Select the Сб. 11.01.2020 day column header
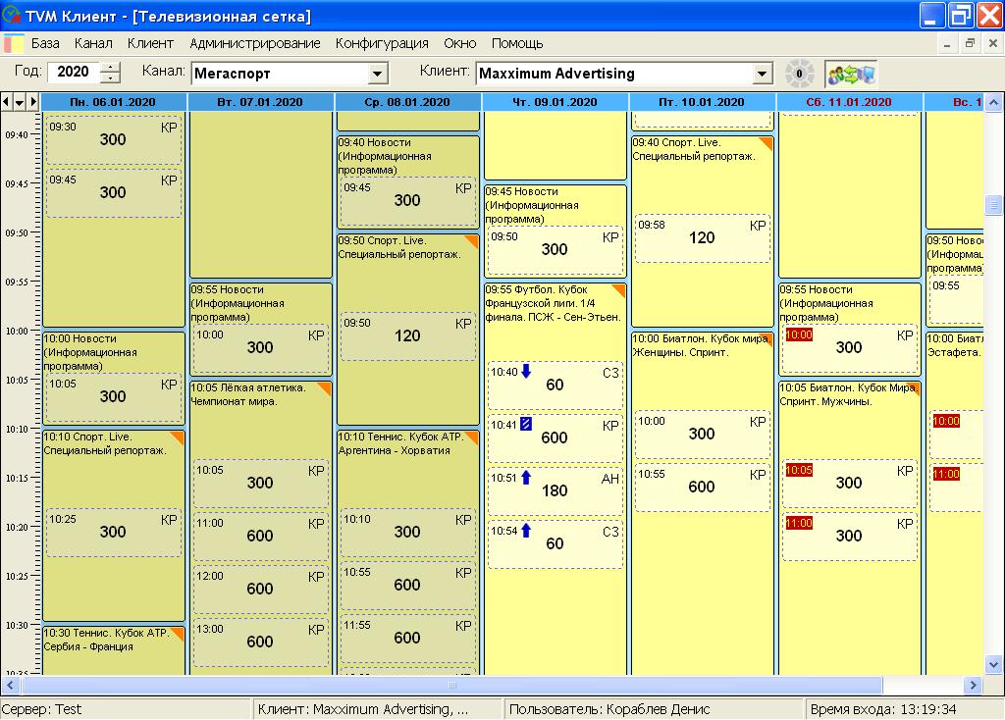 pyautogui.click(x=849, y=102)
